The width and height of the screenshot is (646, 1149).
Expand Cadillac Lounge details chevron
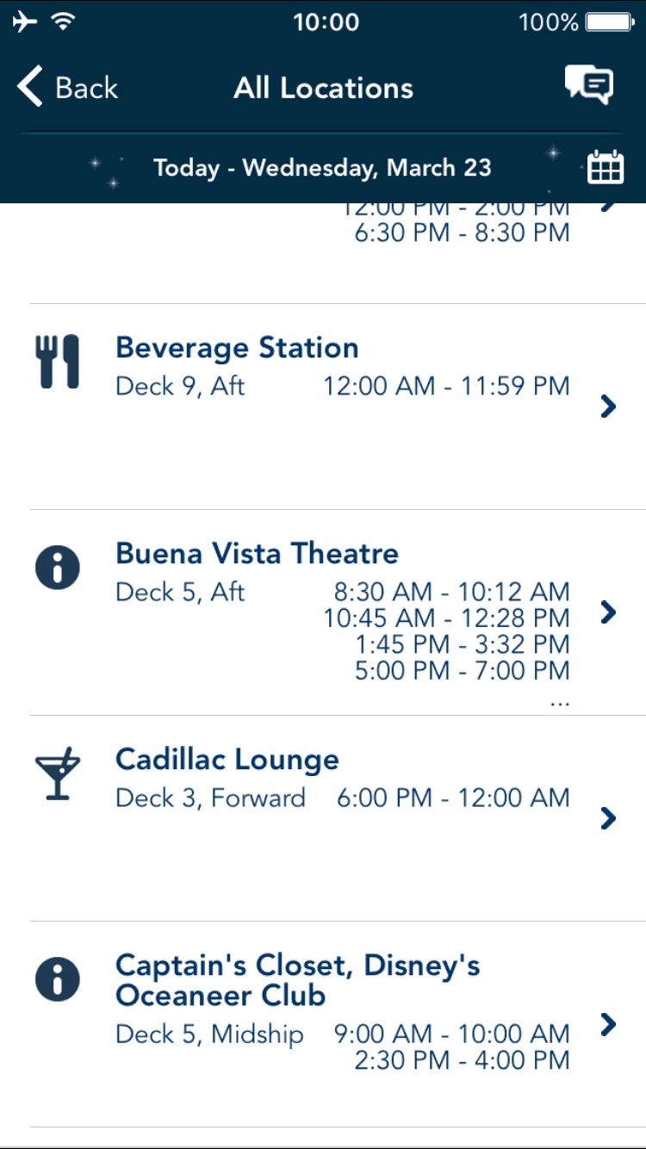point(609,818)
